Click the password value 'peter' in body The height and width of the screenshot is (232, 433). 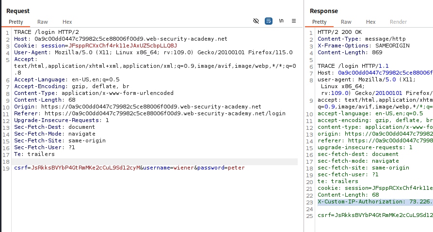(x=236, y=168)
